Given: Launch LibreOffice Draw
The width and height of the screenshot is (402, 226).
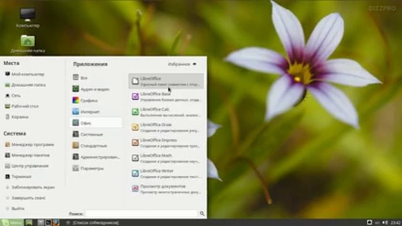Looking at the screenshot, I should point(166,127).
